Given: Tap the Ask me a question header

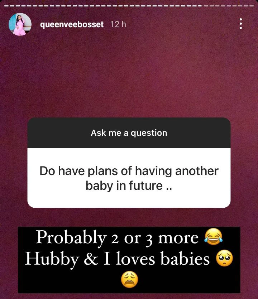Looking at the screenshot, I should pyautogui.click(x=129, y=133).
